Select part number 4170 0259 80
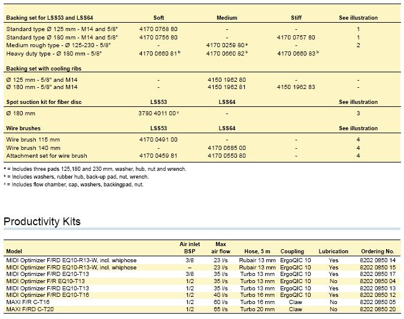The image size is (404, 319). 225,45
